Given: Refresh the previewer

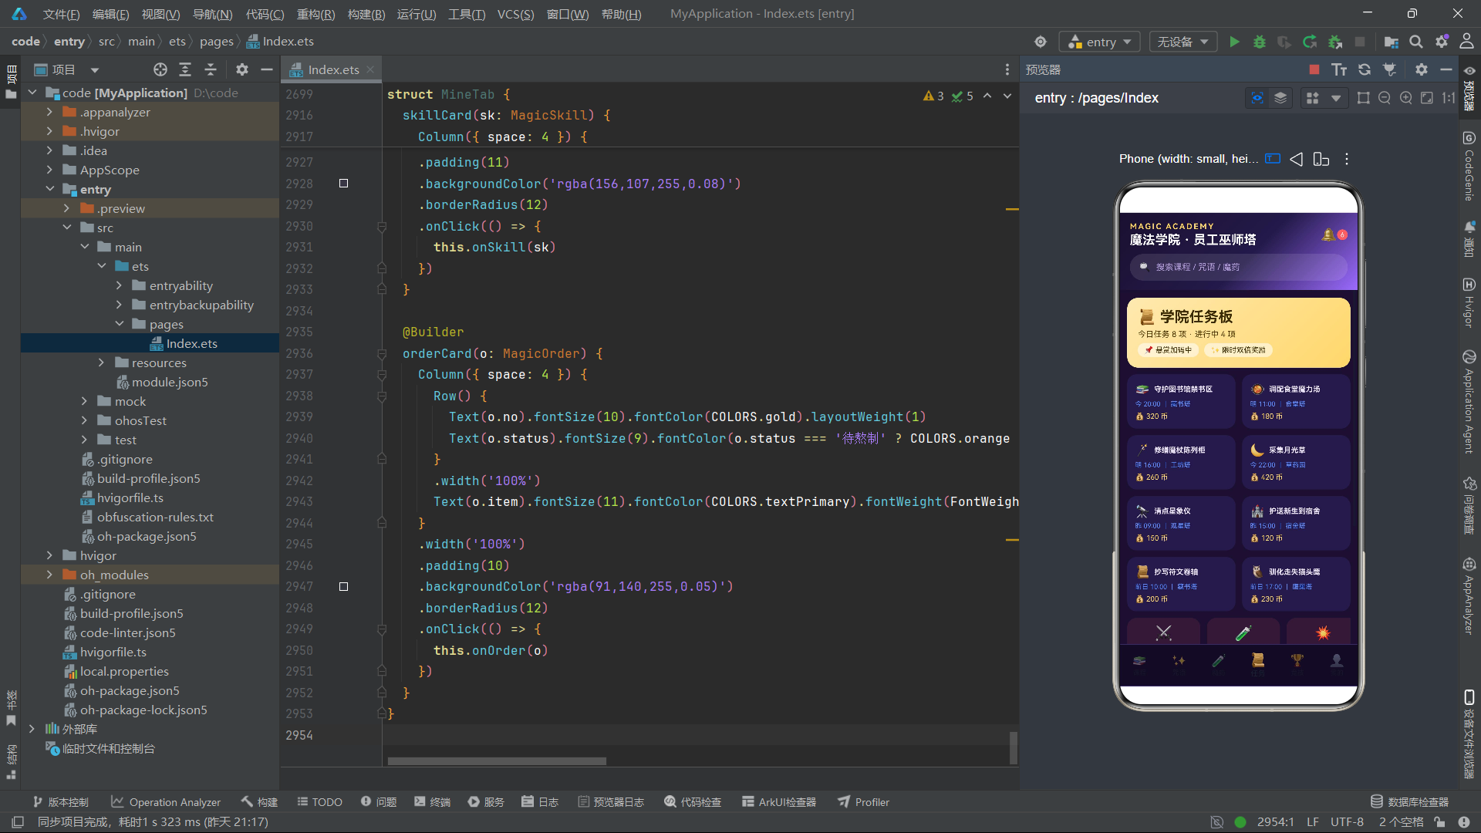Looking at the screenshot, I should [1365, 69].
